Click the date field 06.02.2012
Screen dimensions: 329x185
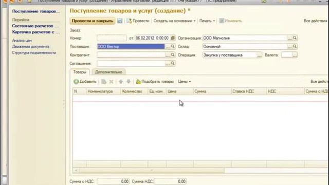[x=153, y=38]
